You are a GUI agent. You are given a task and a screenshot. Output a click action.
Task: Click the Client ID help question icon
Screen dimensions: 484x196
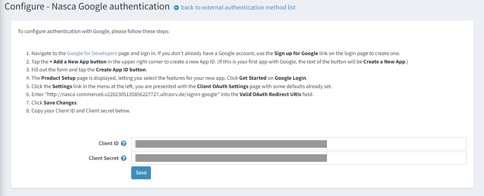(123, 144)
